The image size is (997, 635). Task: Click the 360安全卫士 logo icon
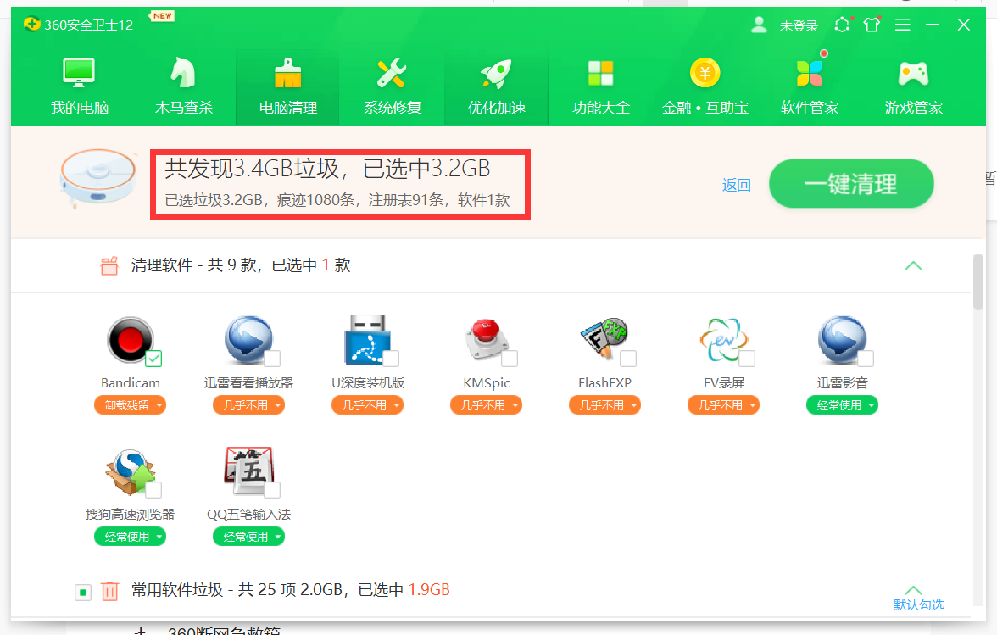[x=31, y=24]
